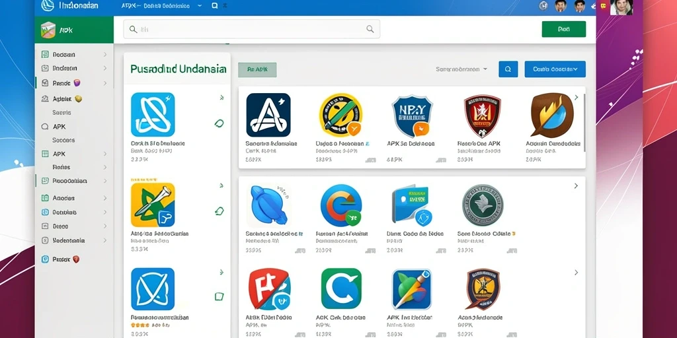Click the globe icon in the top blue bar
The height and width of the screenshot is (338, 677).
click(543, 5)
